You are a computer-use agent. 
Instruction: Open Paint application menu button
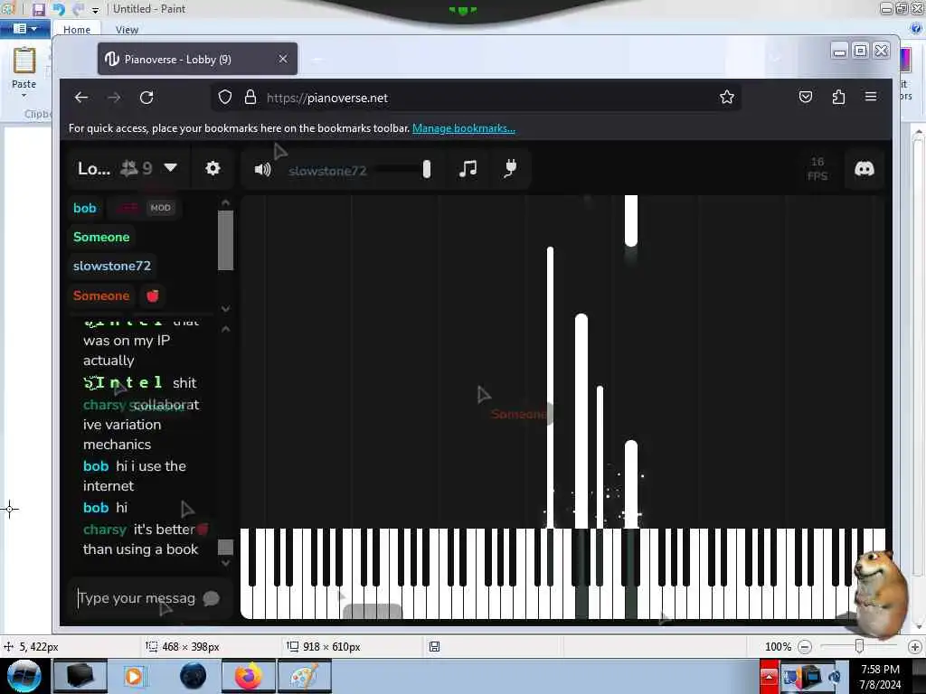pos(24,28)
